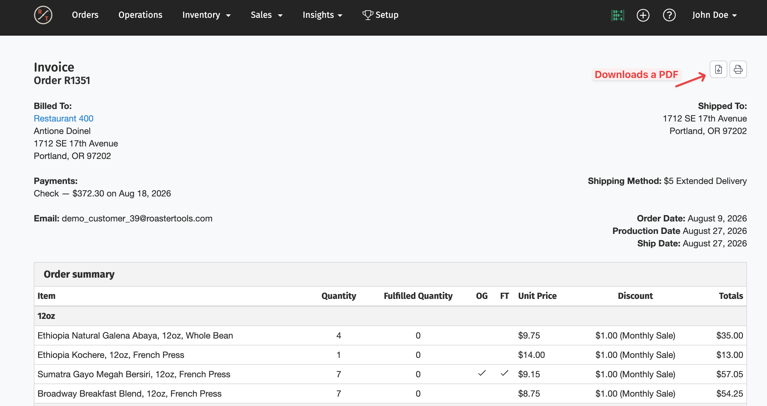Click the FT column header
The image size is (767, 406).
(504, 296)
